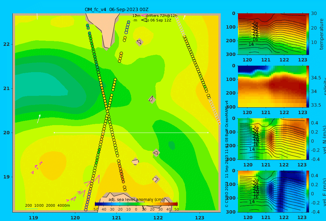Viewport: 326px width, 221px height.
Task: Open the salinity depth-section panel
Action: tap(272, 86)
